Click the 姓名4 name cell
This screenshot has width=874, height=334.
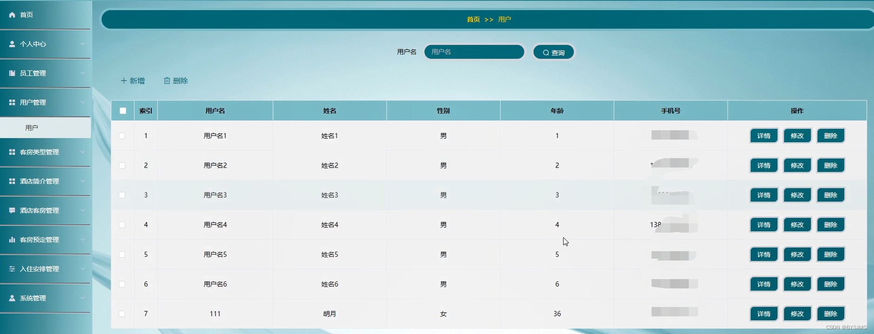coord(329,225)
